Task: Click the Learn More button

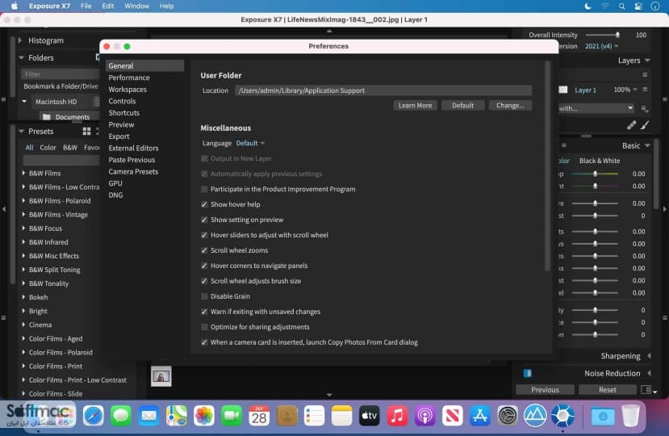Action: point(415,106)
